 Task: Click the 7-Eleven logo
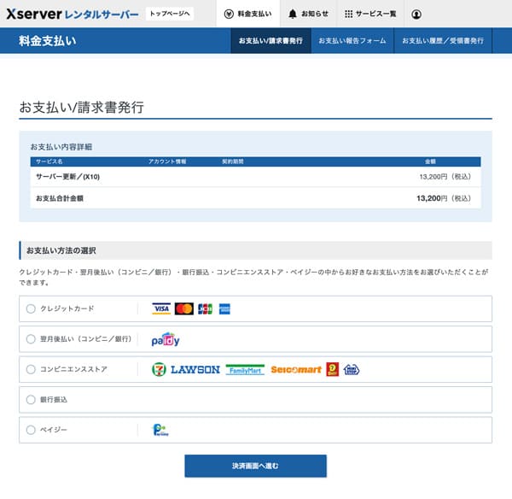158,369
